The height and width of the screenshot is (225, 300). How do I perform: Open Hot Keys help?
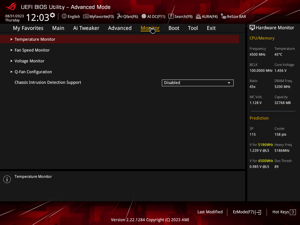coord(284,212)
